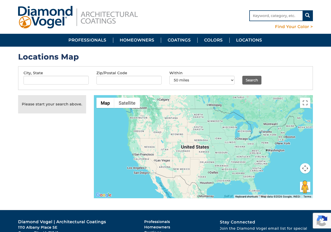Open the Locations menu
331x232 pixels.
[249, 40]
